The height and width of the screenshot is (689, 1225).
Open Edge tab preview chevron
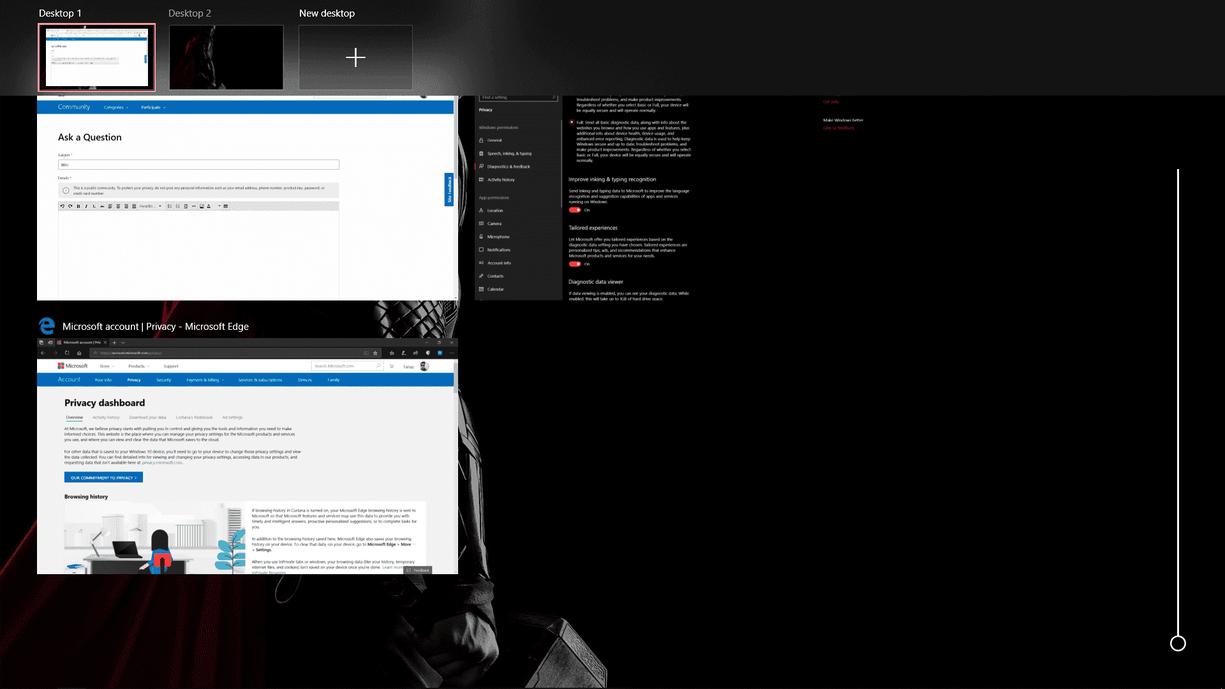pyautogui.click(x=123, y=343)
